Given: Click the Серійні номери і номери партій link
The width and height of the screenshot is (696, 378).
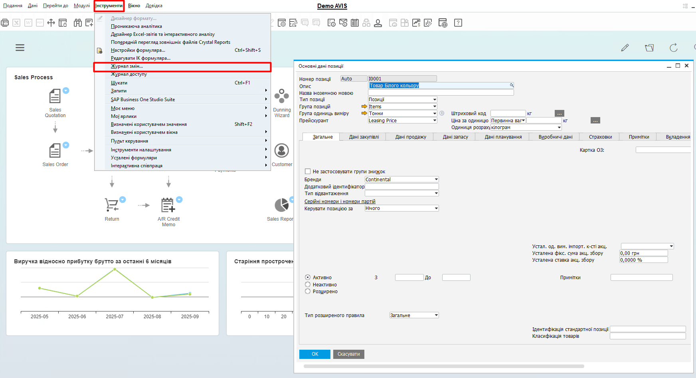Looking at the screenshot, I should point(340,202).
